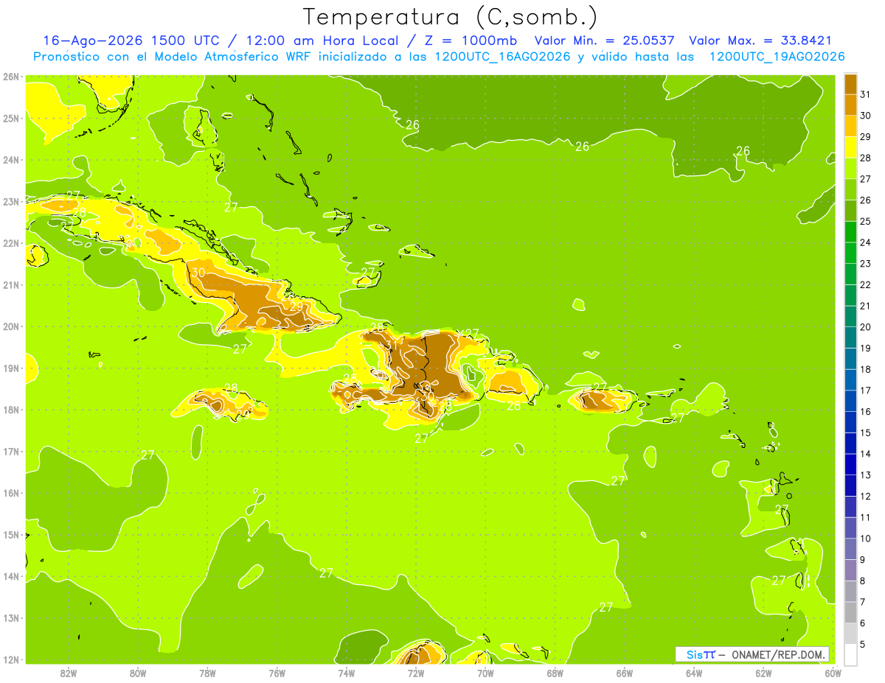Click the "15N" latitude axis label

10,535
